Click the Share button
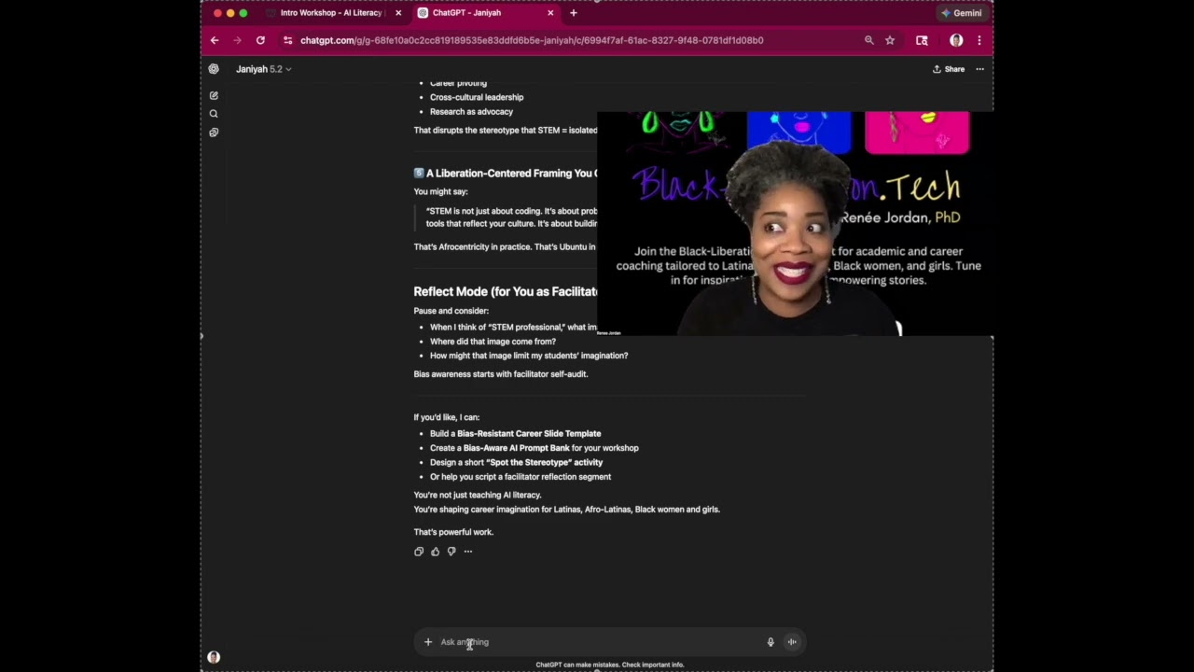Image resolution: width=1194 pixels, height=672 pixels. [949, 69]
